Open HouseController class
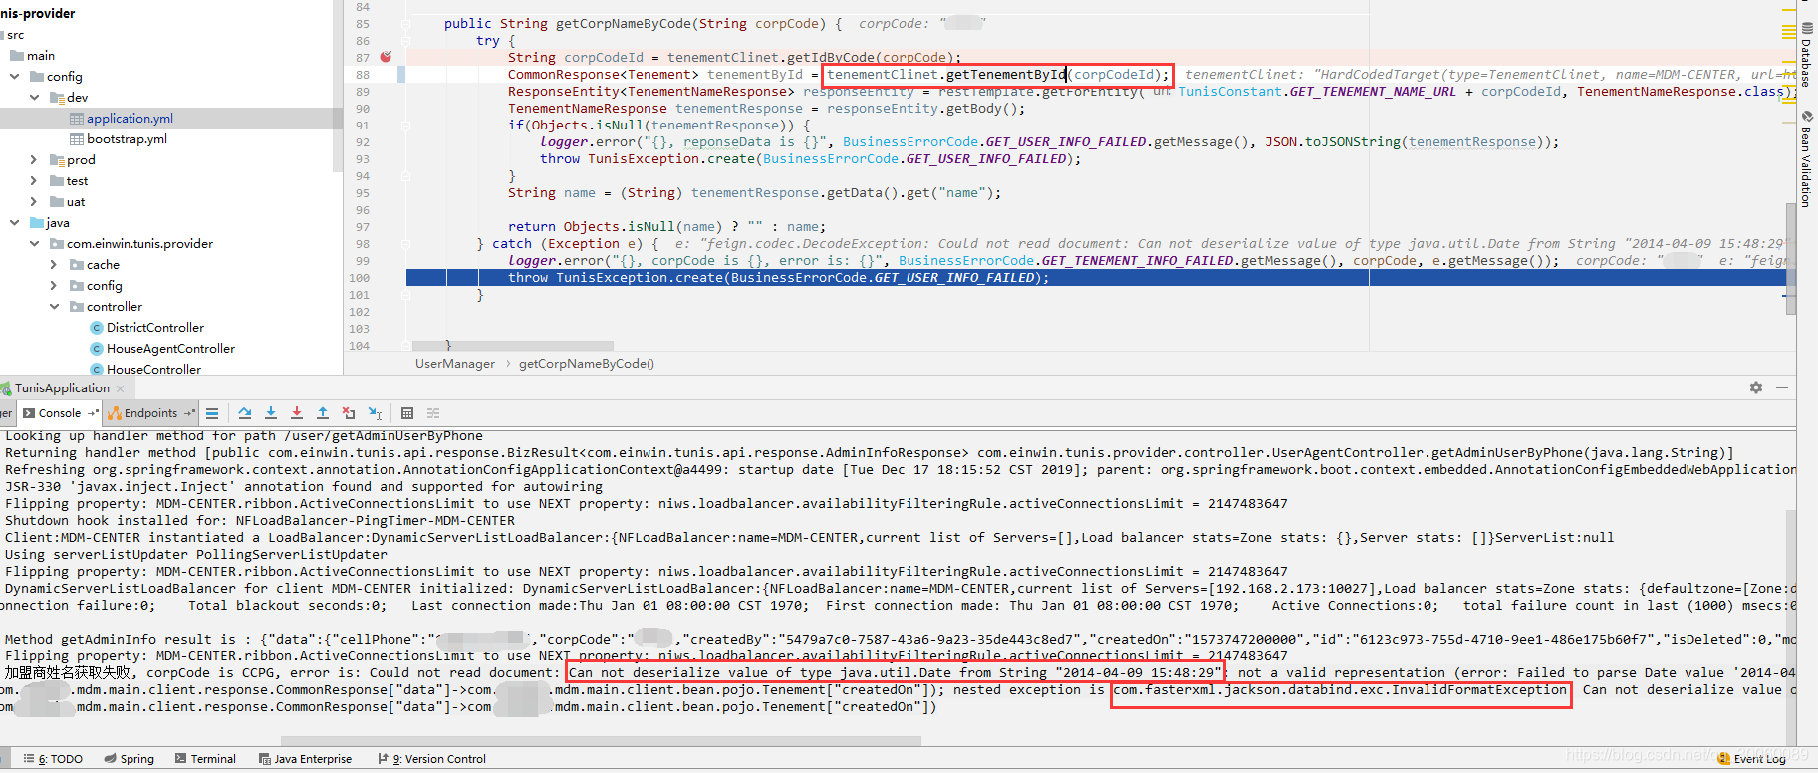 (x=153, y=370)
